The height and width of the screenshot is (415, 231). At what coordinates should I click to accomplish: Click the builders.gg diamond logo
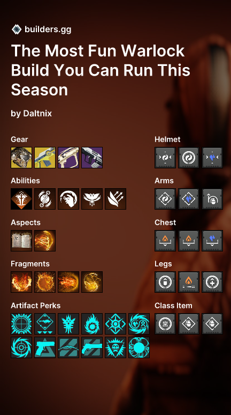pyautogui.click(x=17, y=29)
